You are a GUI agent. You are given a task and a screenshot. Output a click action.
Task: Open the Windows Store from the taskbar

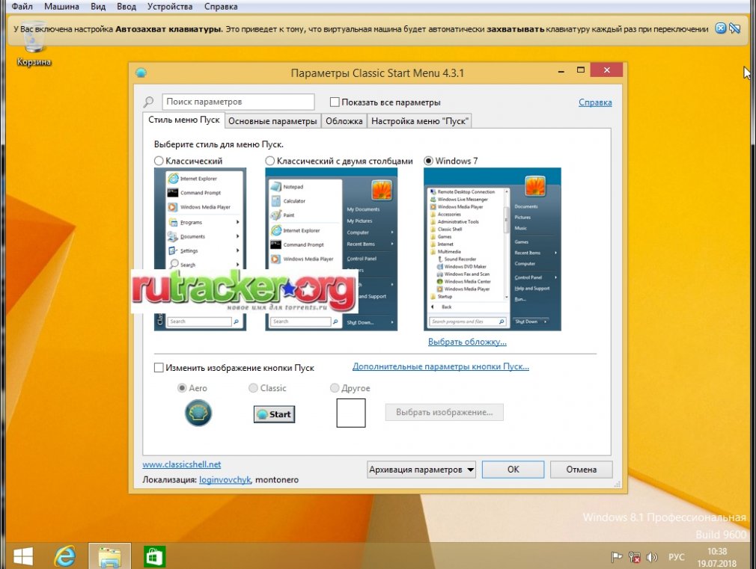click(x=154, y=556)
